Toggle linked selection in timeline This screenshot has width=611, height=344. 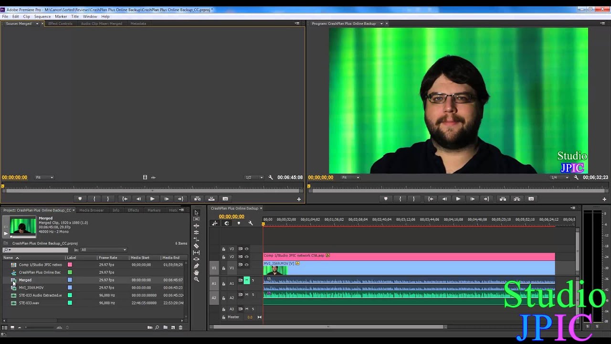[215, 223]
